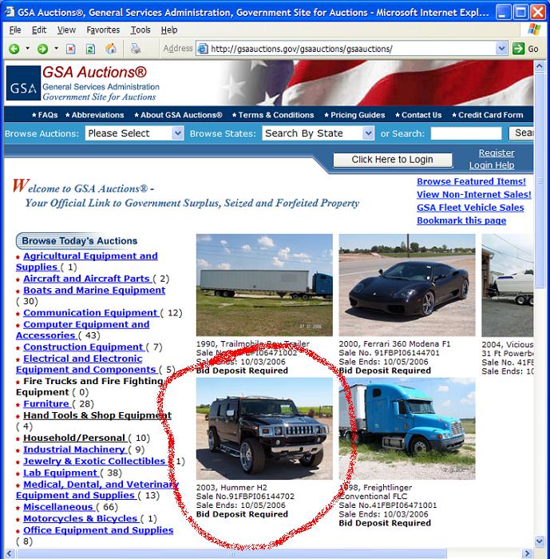Click the browser Forward arrow button
Image resolution: width=550 pixels, height=559 pixels.
(42, 49)
